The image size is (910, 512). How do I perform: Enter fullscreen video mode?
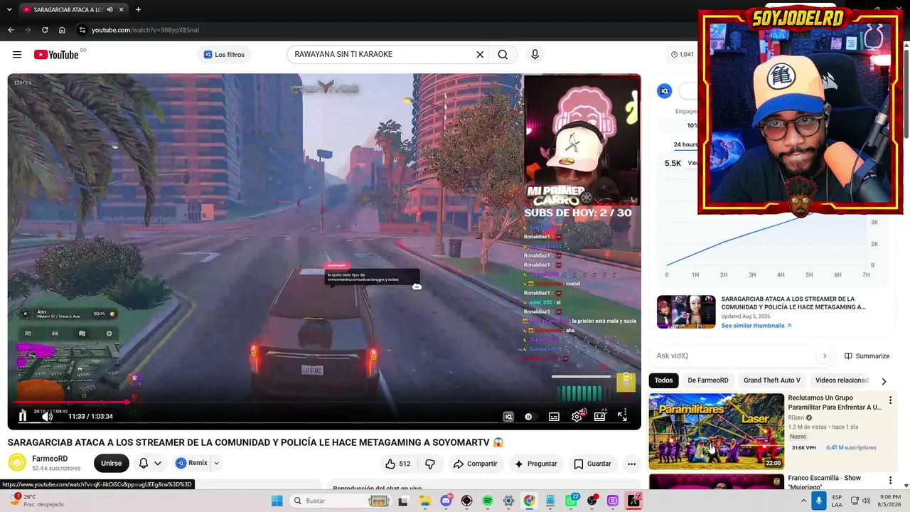(x=622, y=417)
